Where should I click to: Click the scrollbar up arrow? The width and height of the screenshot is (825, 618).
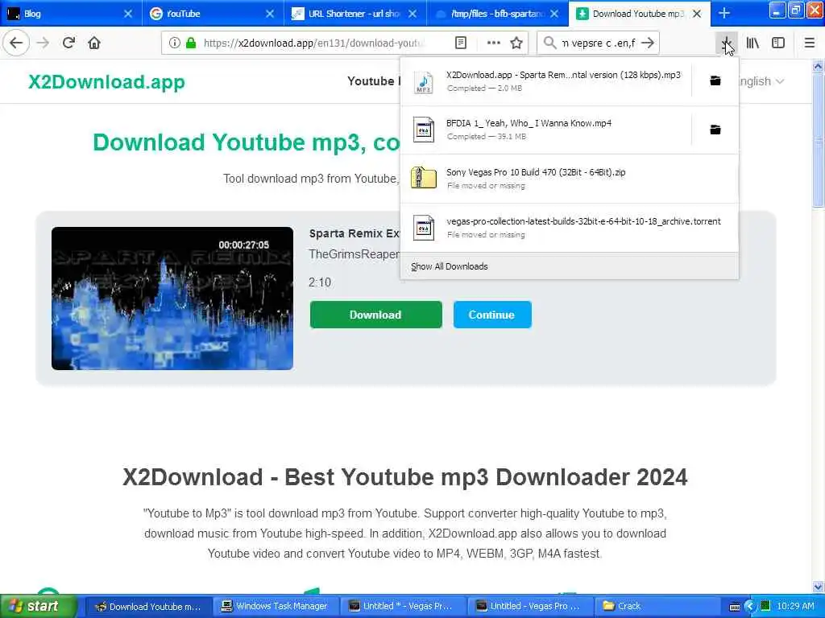[x=818, y=66]
